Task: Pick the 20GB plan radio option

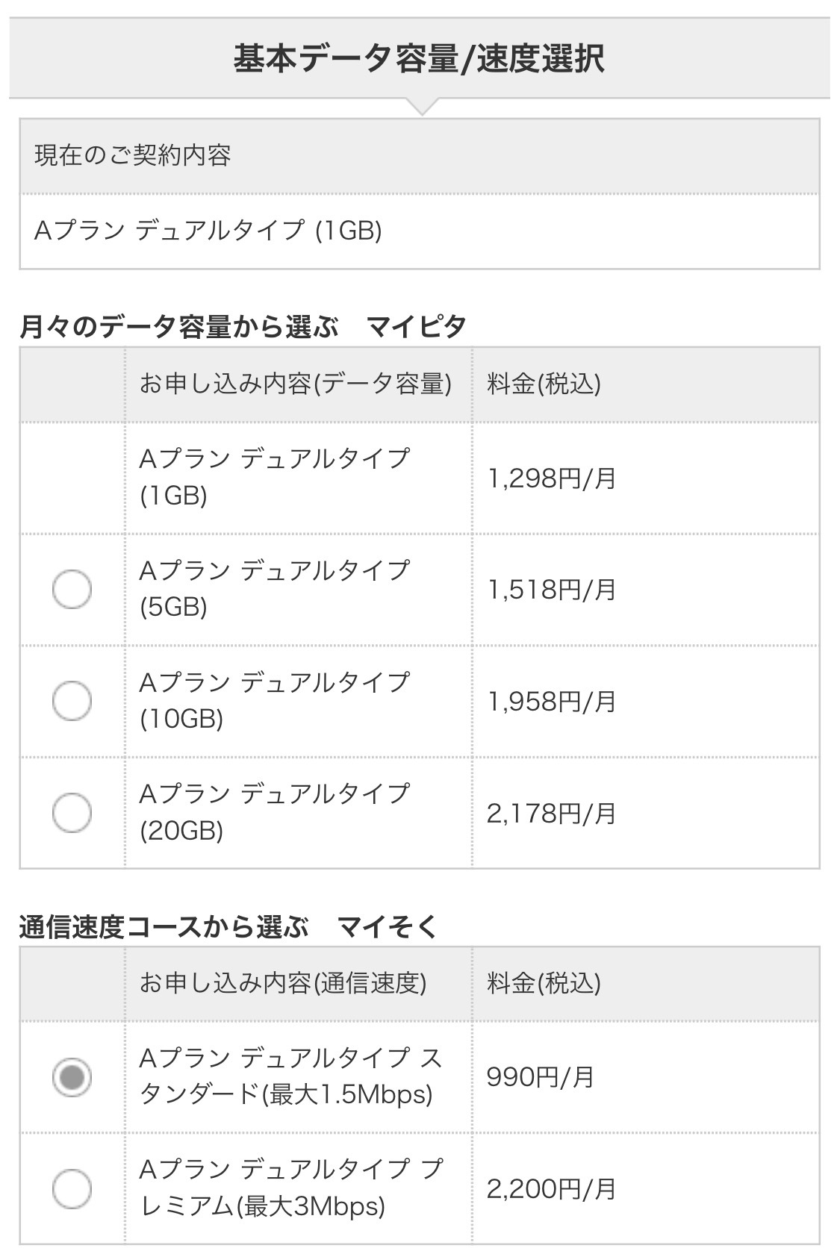Action: click(72, 812)
